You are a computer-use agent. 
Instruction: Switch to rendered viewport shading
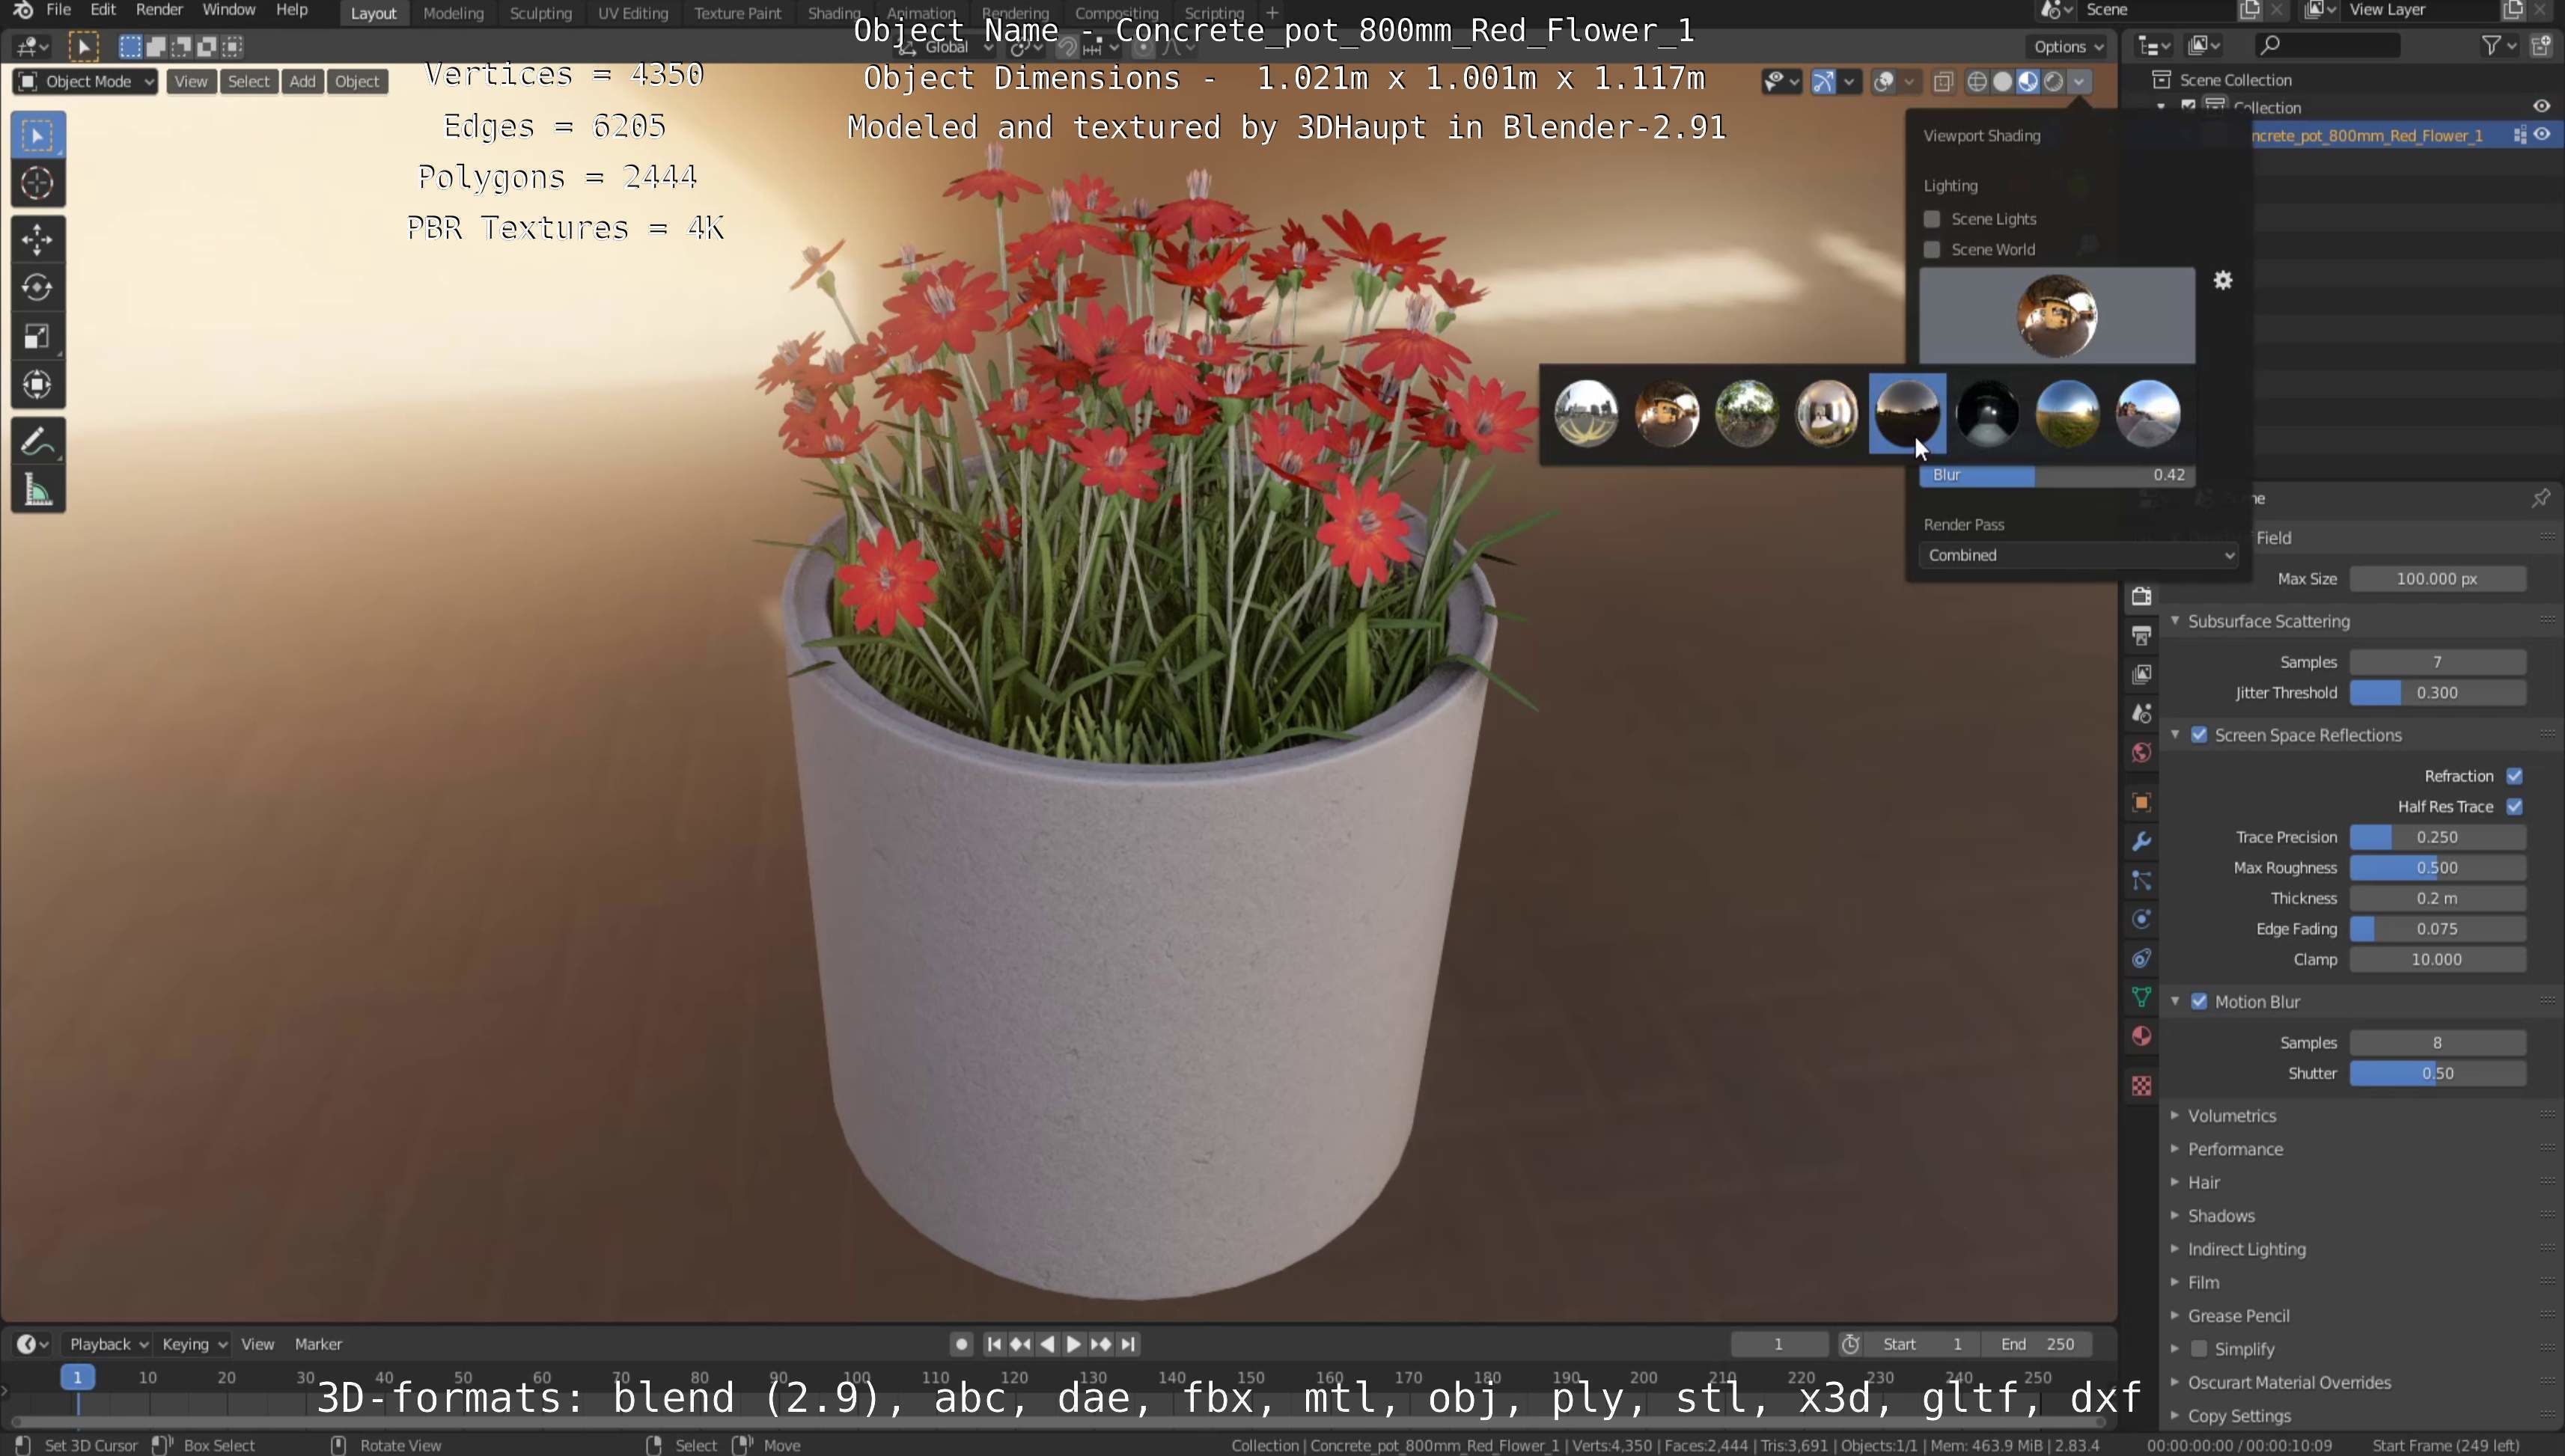coord(2053,82)
